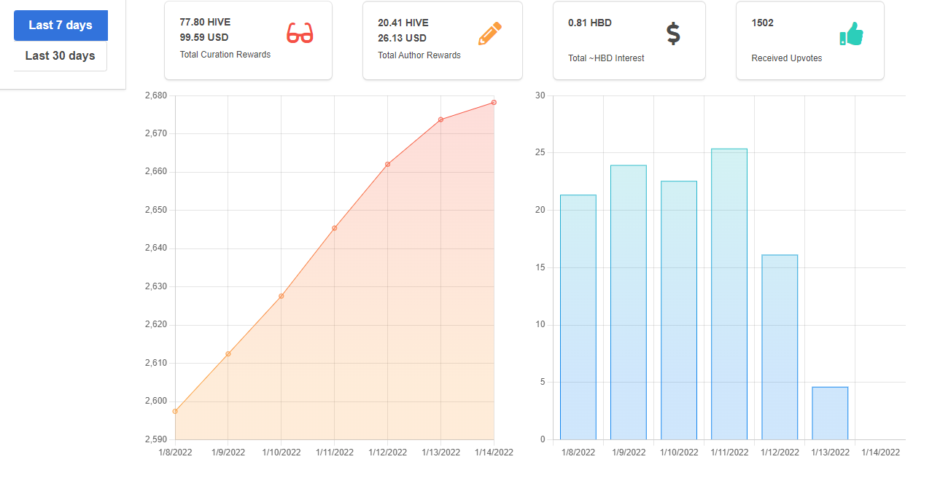The image size is (932, 478).
Task: Select the Last 7 days button
Action: click(x=61, y=26)
